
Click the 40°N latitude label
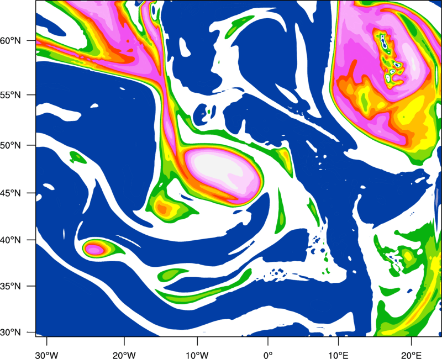[x=10, y=240]
